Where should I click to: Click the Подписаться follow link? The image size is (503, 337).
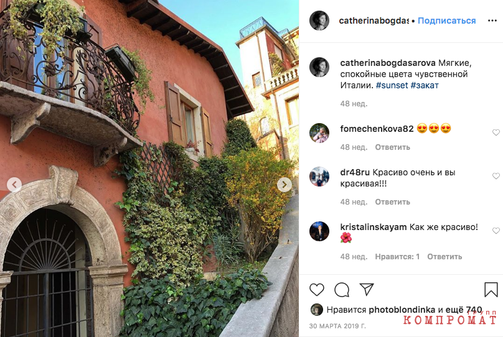click(x=446, y=21)
